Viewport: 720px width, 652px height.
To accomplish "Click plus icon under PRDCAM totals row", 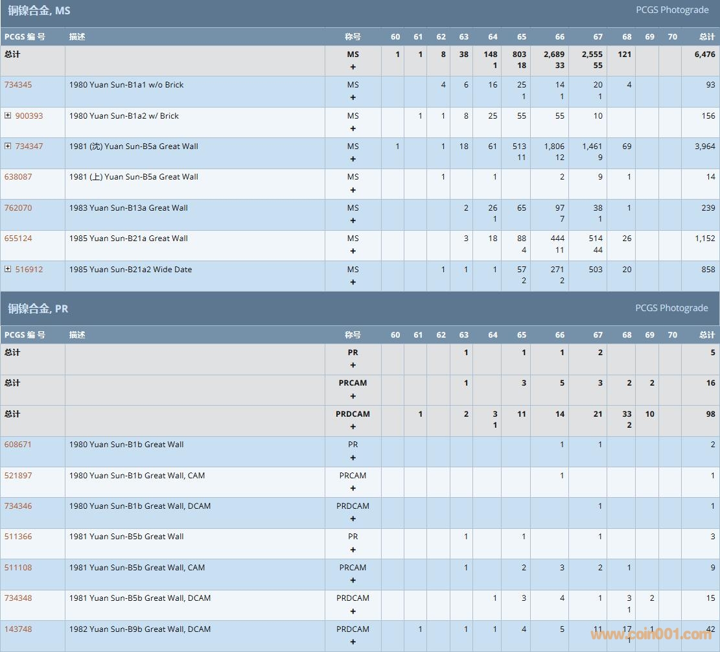I will coord(353,426).
